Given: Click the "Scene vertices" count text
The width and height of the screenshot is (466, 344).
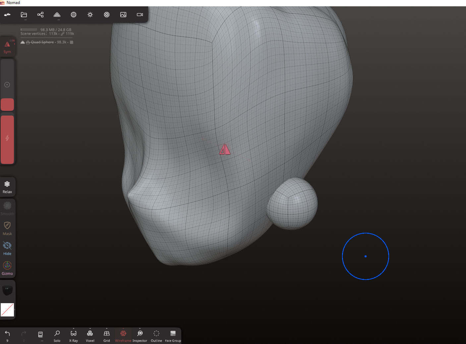Looking at the screenshot, I should [x=39, y=34].
